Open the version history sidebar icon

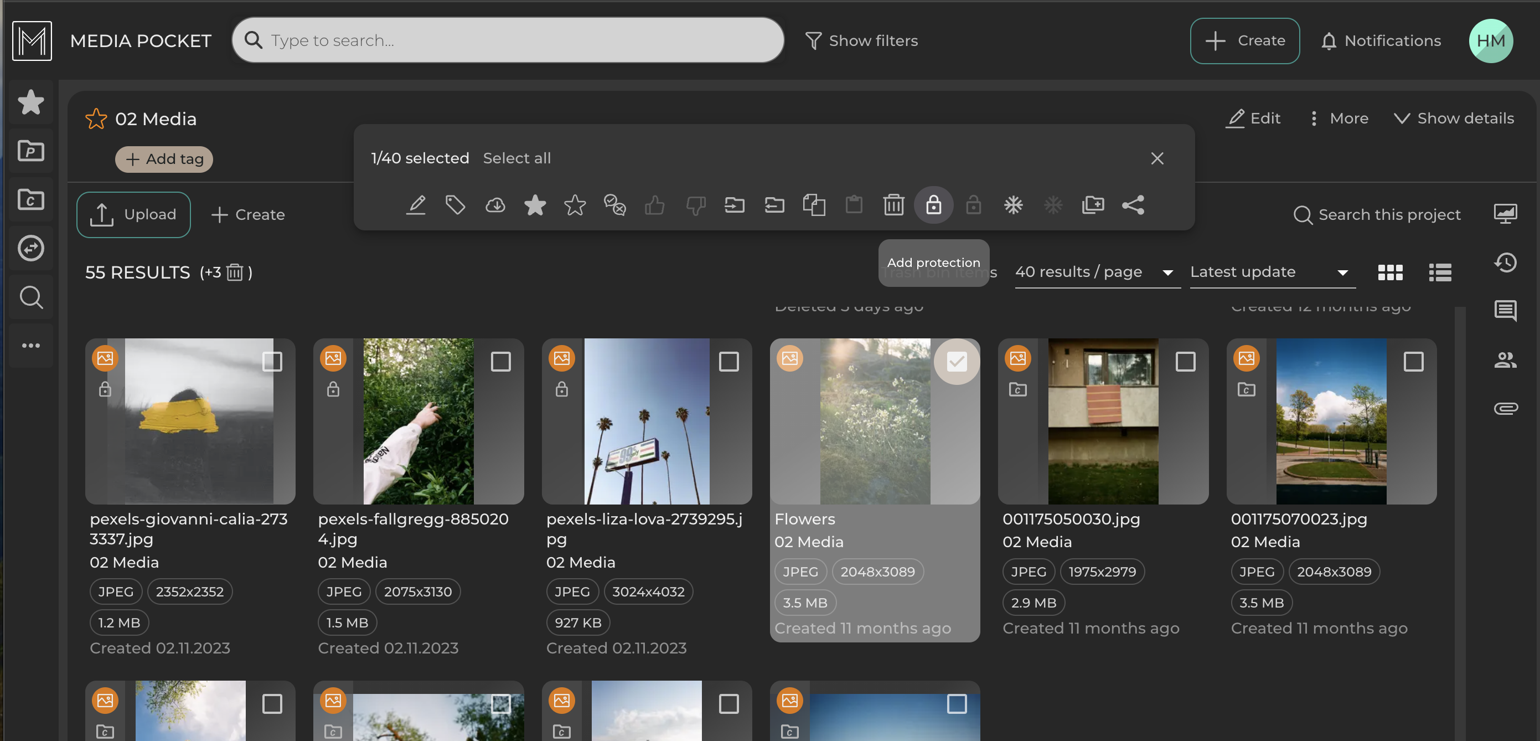(x=1505, y=262)
